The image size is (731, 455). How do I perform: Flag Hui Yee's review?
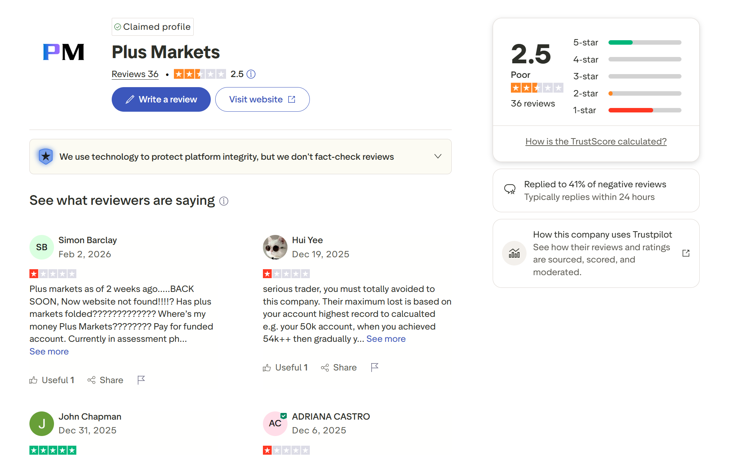[375, 367]
